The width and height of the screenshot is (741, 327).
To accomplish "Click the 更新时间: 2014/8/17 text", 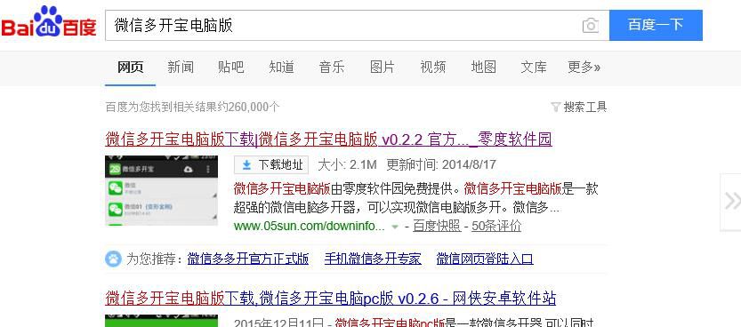I will [441, 164].
